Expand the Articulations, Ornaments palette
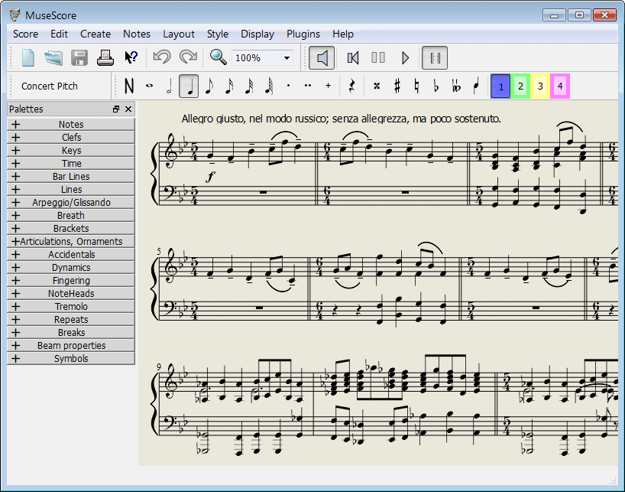625x492 pixels. pyautogui.click(x=71, y=242)
